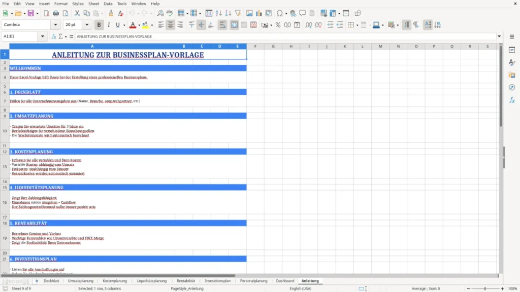Click Sort Ascending icon
The height and width of the screenshot is (292, 520).
coord(218,13)
